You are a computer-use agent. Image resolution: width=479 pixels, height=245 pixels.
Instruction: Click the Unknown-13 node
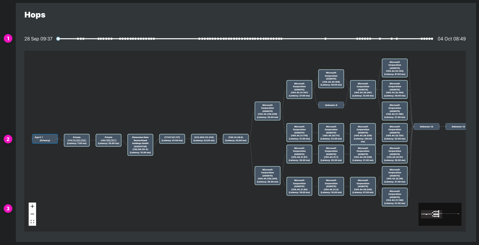tap(456, 127)
